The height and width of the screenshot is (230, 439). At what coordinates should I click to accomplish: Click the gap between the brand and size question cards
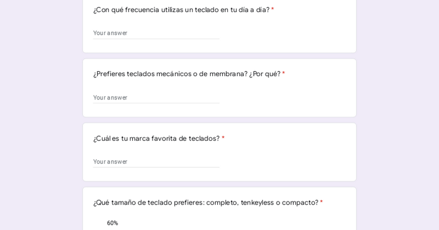(x=219, y=184)
